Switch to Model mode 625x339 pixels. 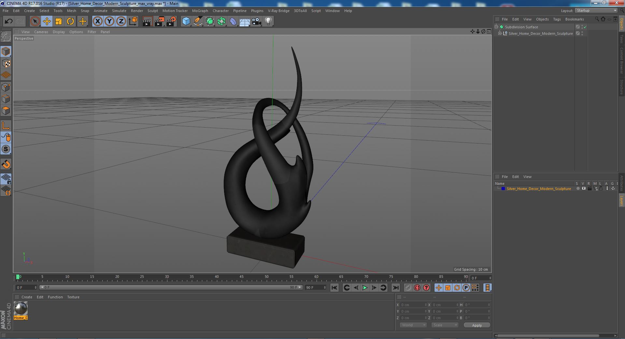(6, 51)
